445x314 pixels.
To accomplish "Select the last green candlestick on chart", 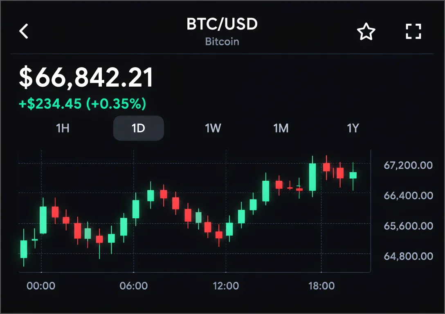I will [353, 176].
